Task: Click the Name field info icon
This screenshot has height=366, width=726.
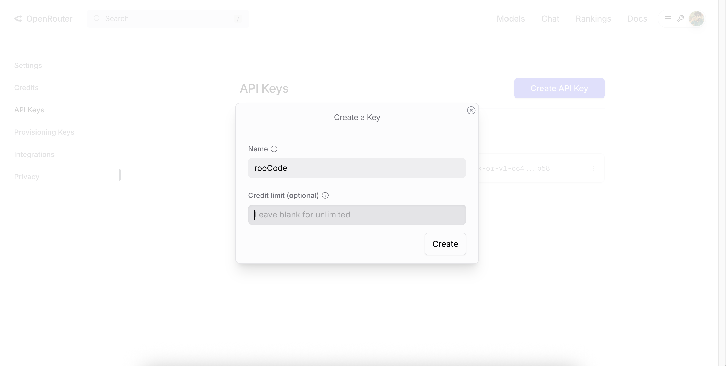Action: click(x=274, y=149)
